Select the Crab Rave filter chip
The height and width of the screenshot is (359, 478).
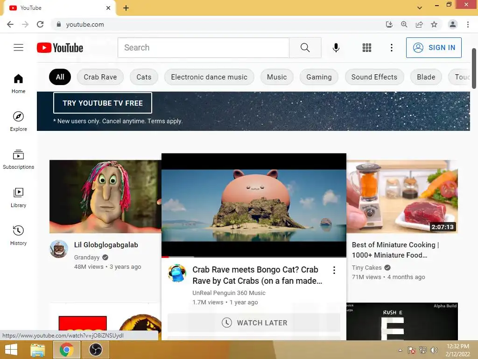coord(100,77)
